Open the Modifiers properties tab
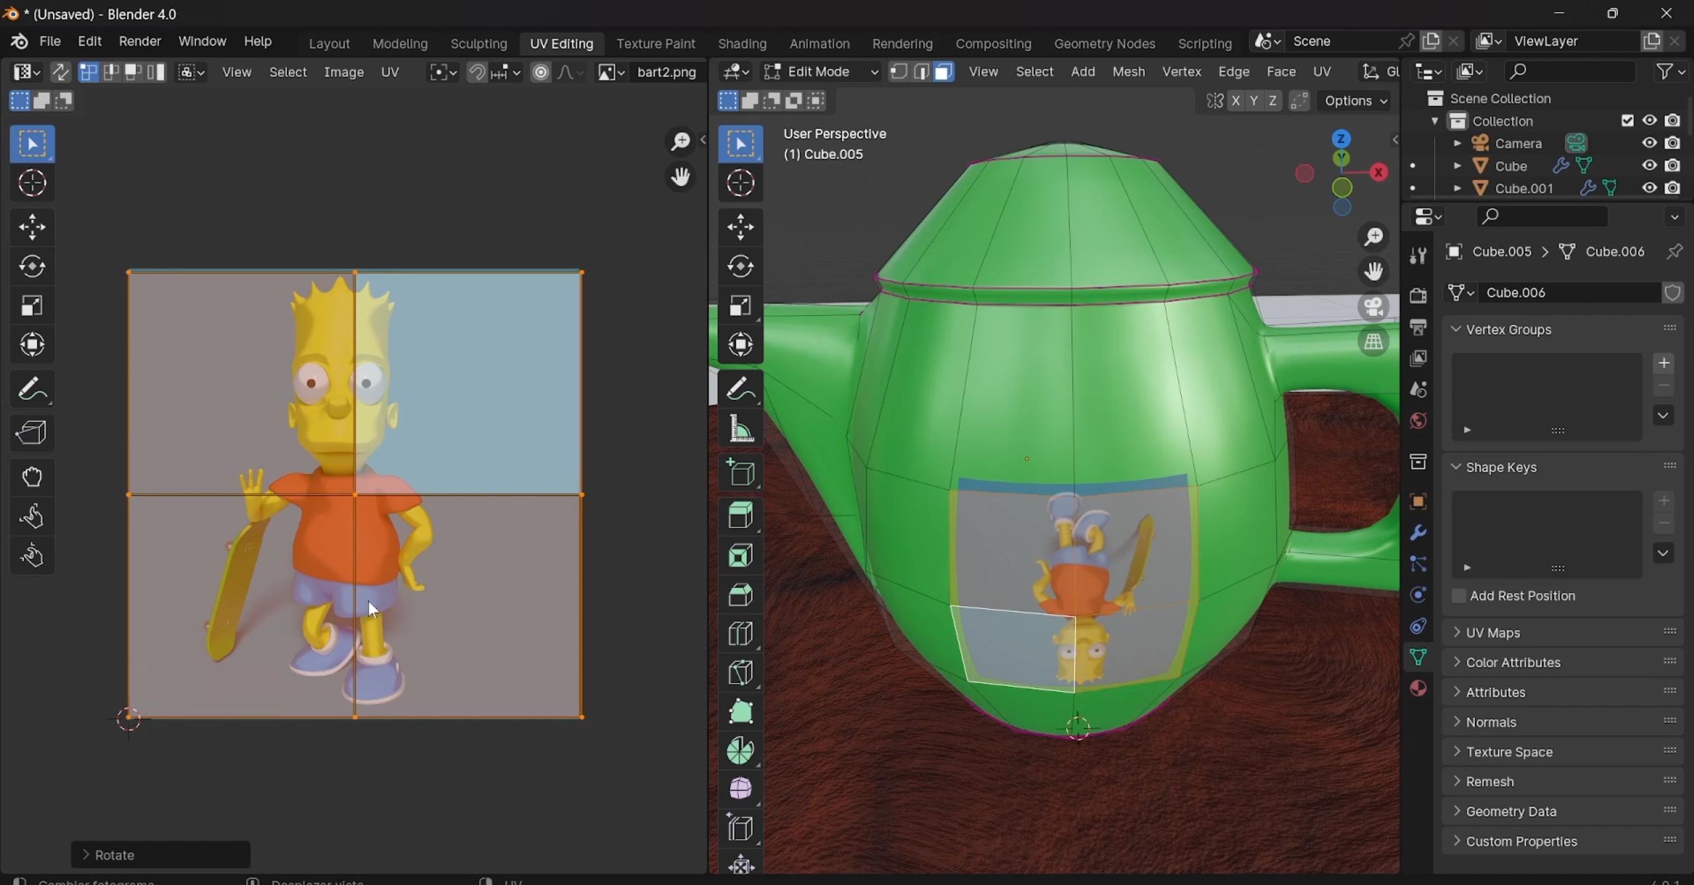The height and width of the screenshot is (885, 1694). click(x=1417, y=533)
